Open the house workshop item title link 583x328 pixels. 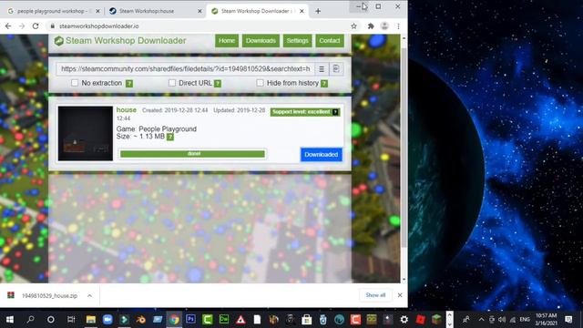pos(127,109)
